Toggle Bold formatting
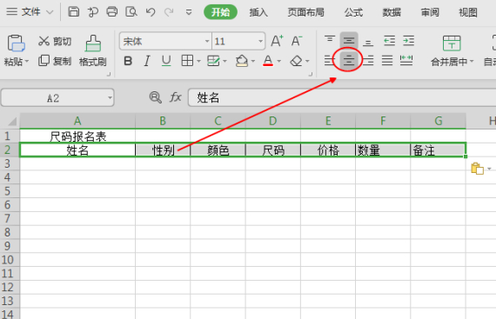 pyautogui.click(x=128, y=61)
